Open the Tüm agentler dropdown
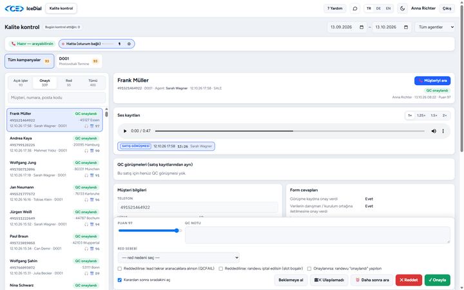This screenshot has width=464, height=290. [435, 27]
